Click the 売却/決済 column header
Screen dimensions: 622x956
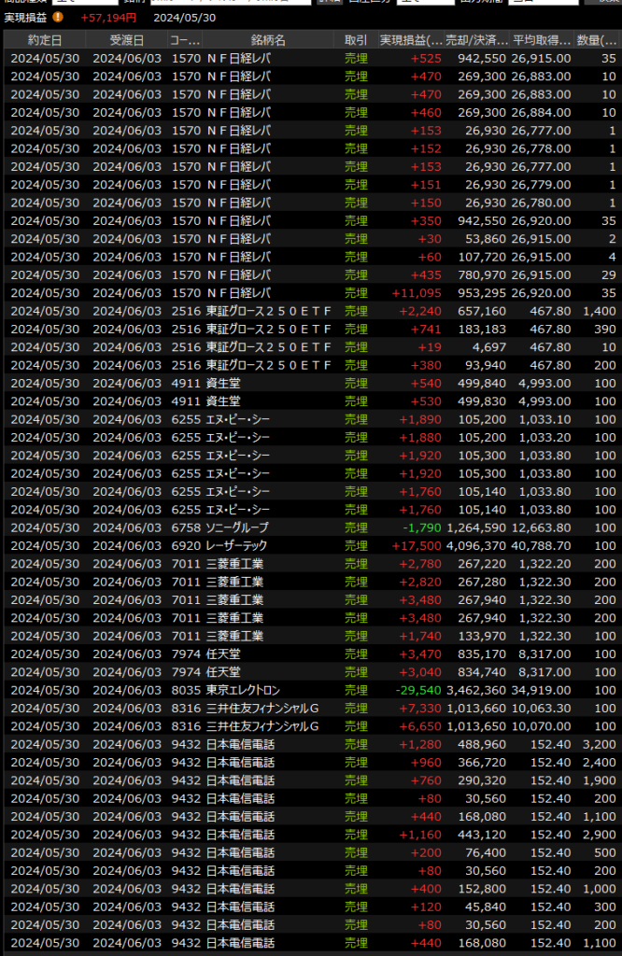pyautogui.click(x=477, y=40)
